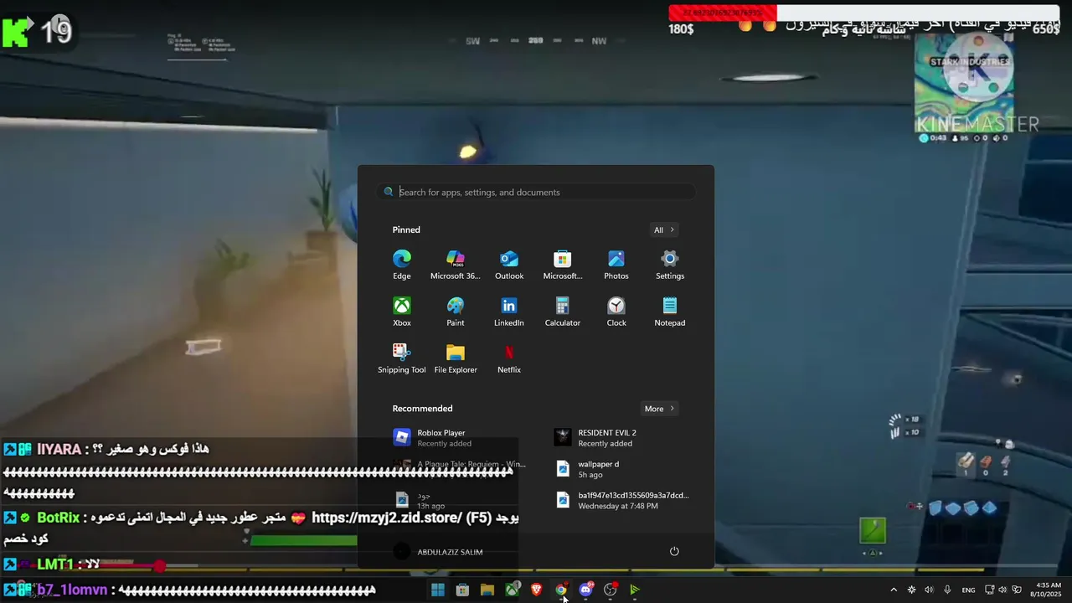Image resolution: width=1072 pixels, height=603 pixels.
Task: Launch the Xbox pinned app
Action: click(402, 312)
